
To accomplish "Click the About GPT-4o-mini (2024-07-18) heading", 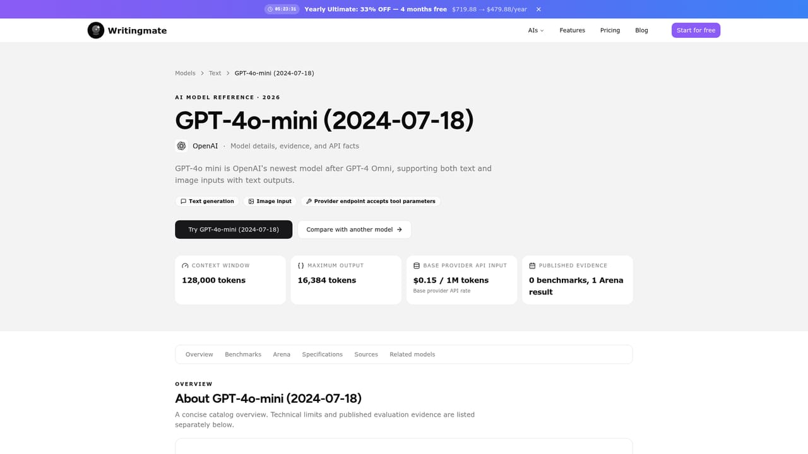I will point(268,399).
